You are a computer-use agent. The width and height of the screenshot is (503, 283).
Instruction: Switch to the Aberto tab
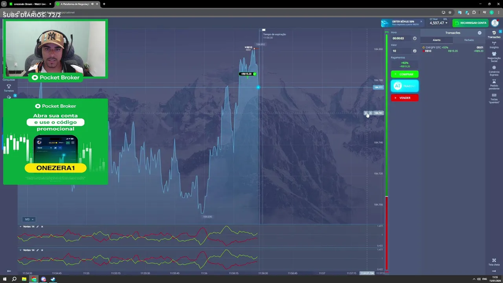coord(437,40)
